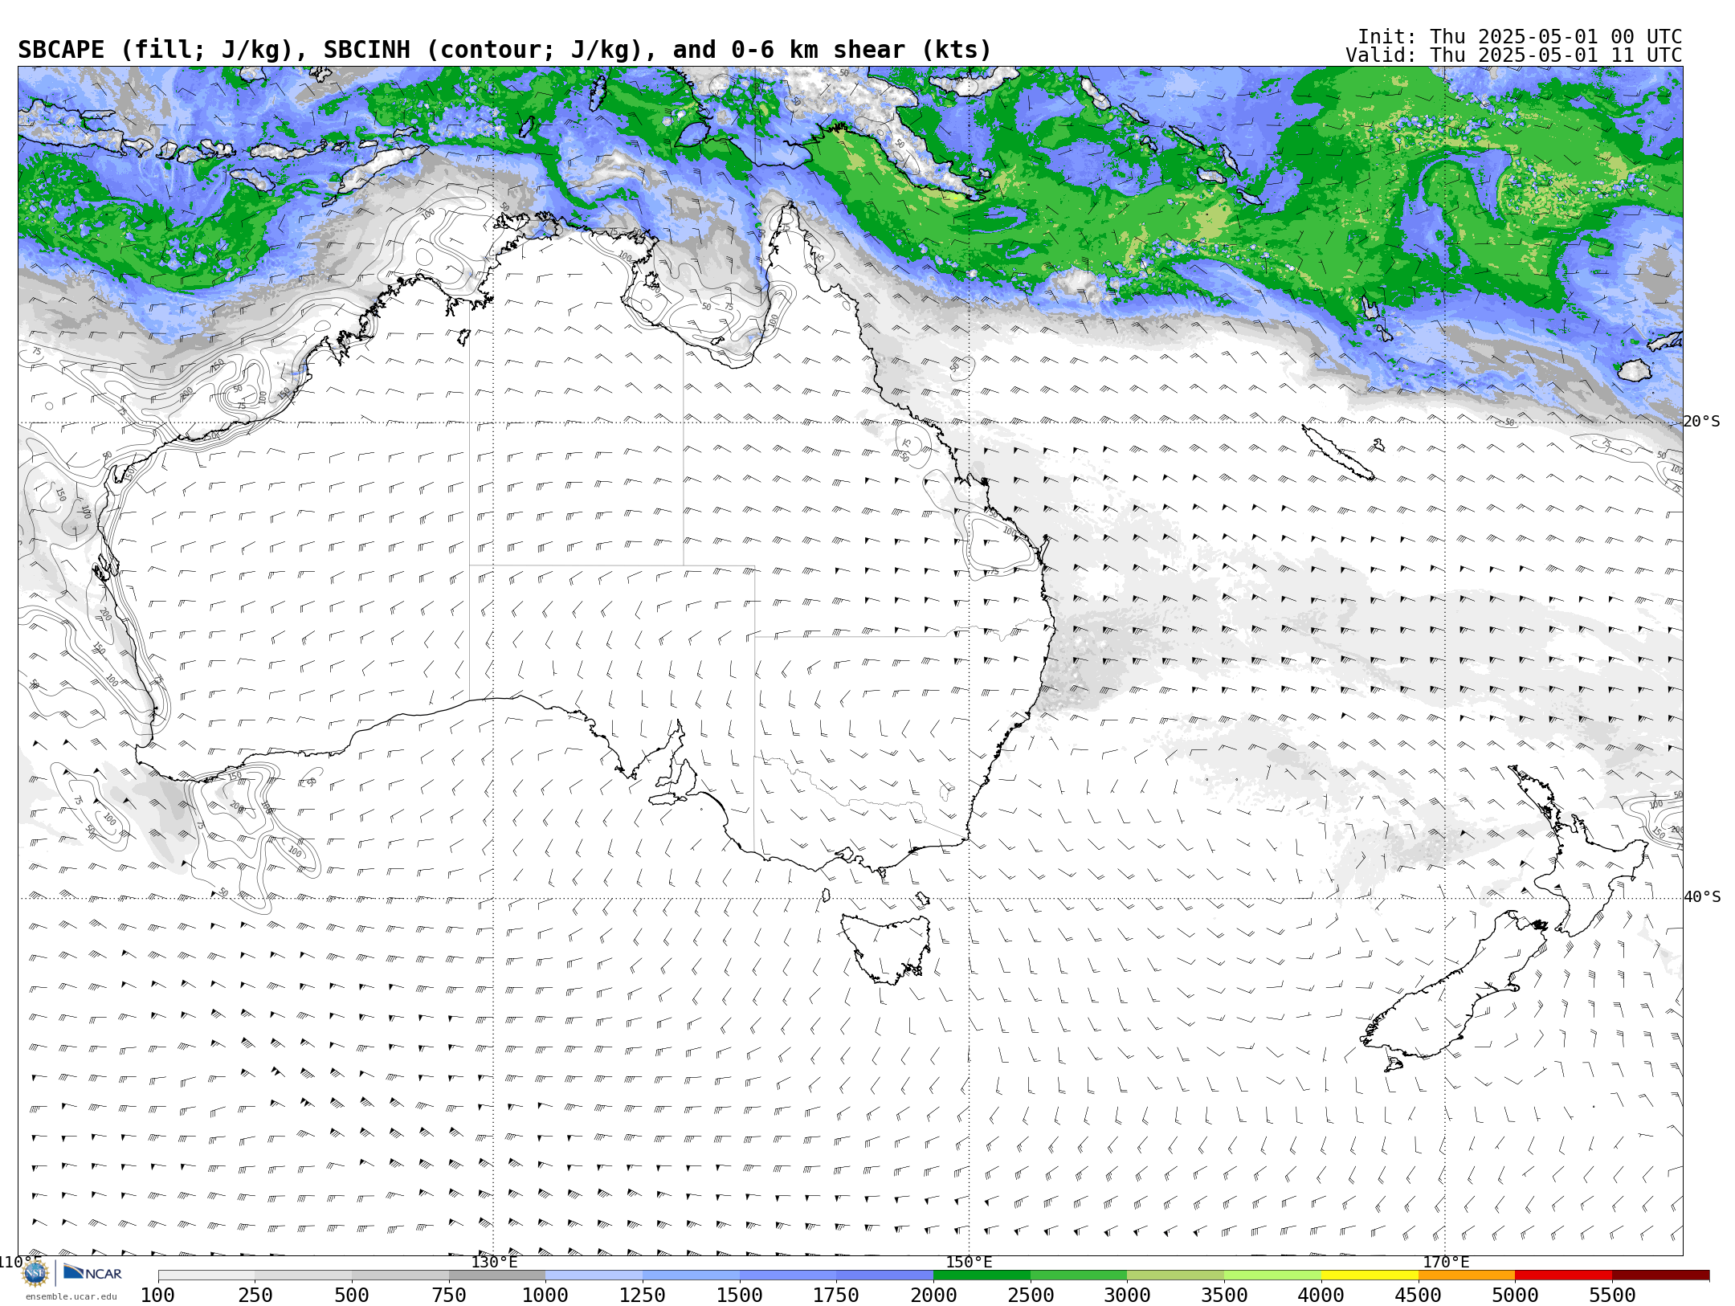Screen dimensions: 1735x1306
Task: Pick the lime 3500–4000 colorbar swatch
Action: click(1272, 1275)
